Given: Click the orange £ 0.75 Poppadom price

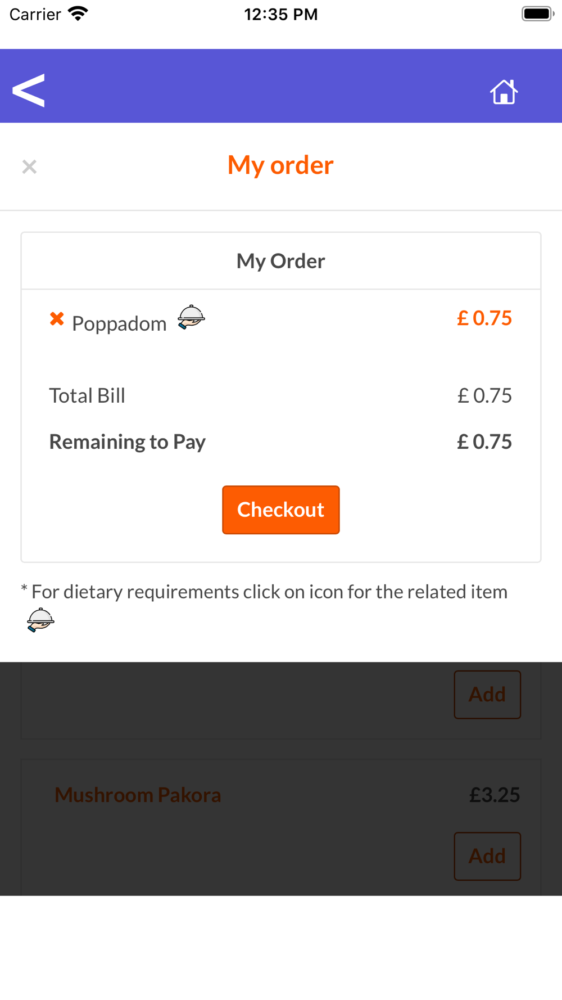Looking at the screenshot, I should (x=484, y=318).
